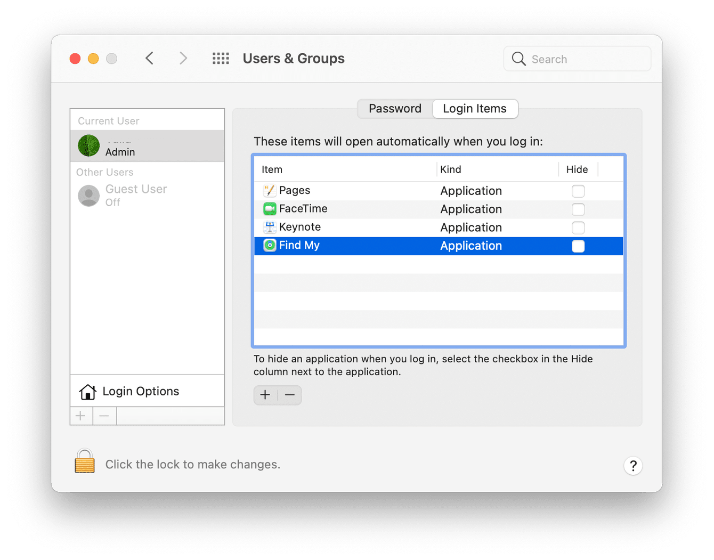This screenshot has width=714, height=560.
Task: Click the 'Click the lock to make changes.' text
Action: (x=193, y=465)
